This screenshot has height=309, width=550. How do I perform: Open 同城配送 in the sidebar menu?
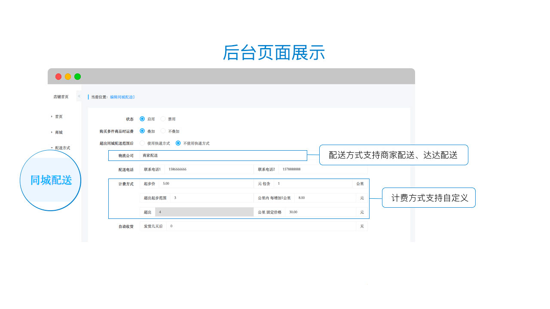(x=51, y=180)
